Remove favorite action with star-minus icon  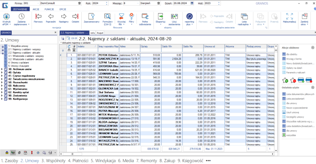[x=293, y=81]
